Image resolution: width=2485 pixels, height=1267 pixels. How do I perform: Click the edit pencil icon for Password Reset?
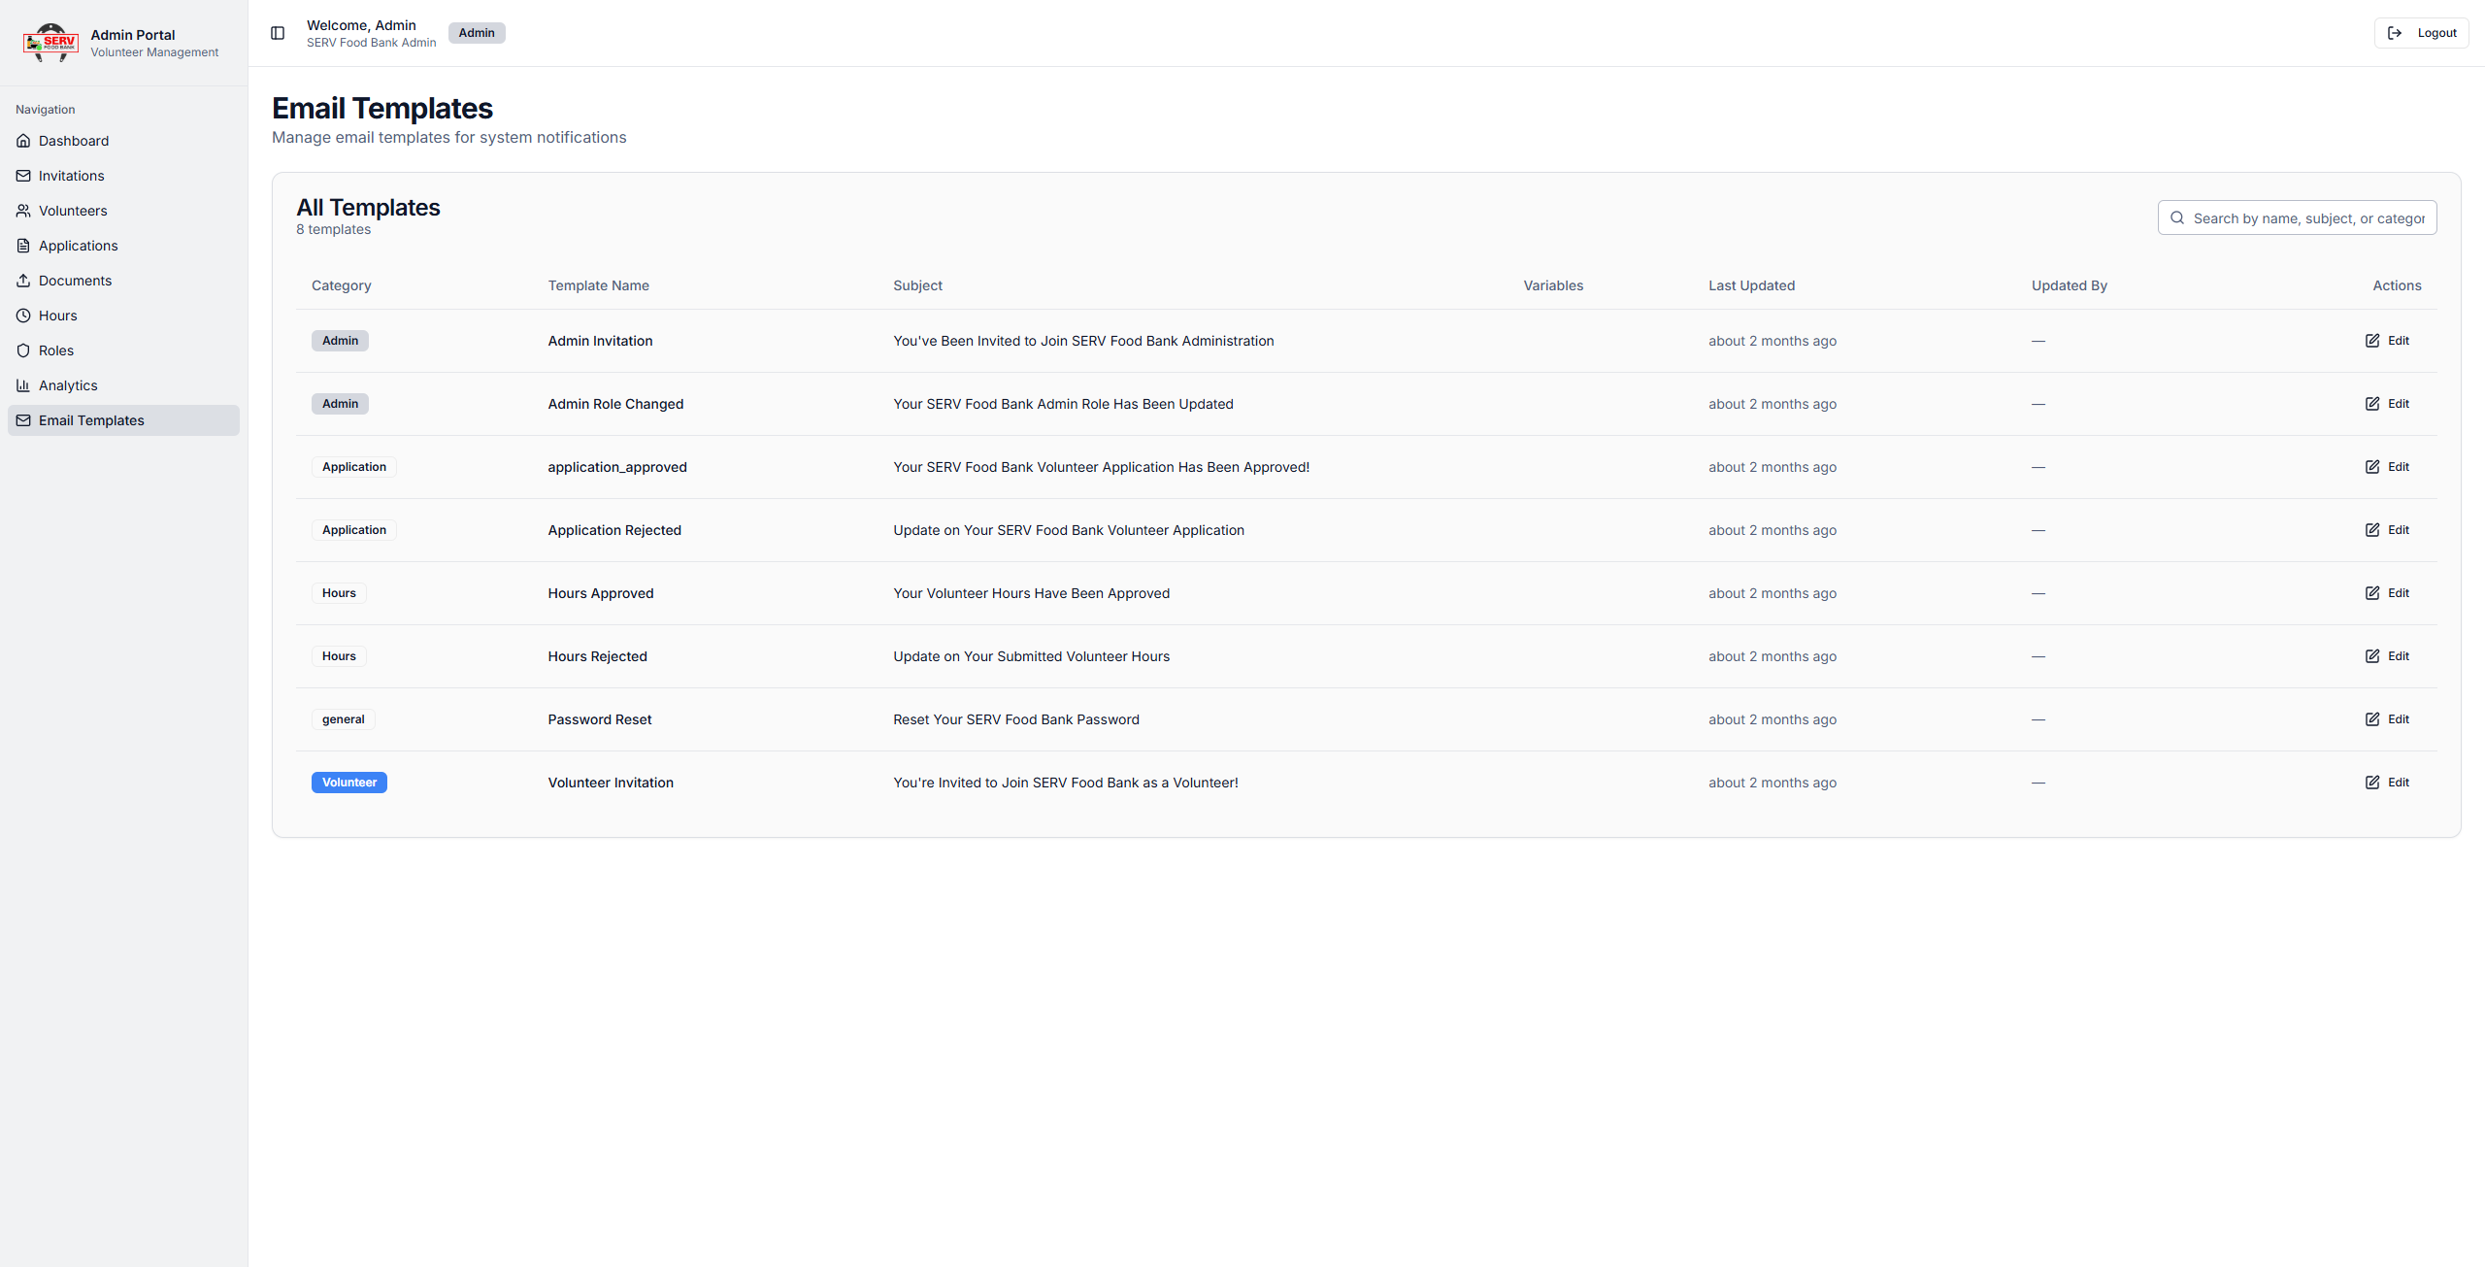click(x=2372, y=719)
